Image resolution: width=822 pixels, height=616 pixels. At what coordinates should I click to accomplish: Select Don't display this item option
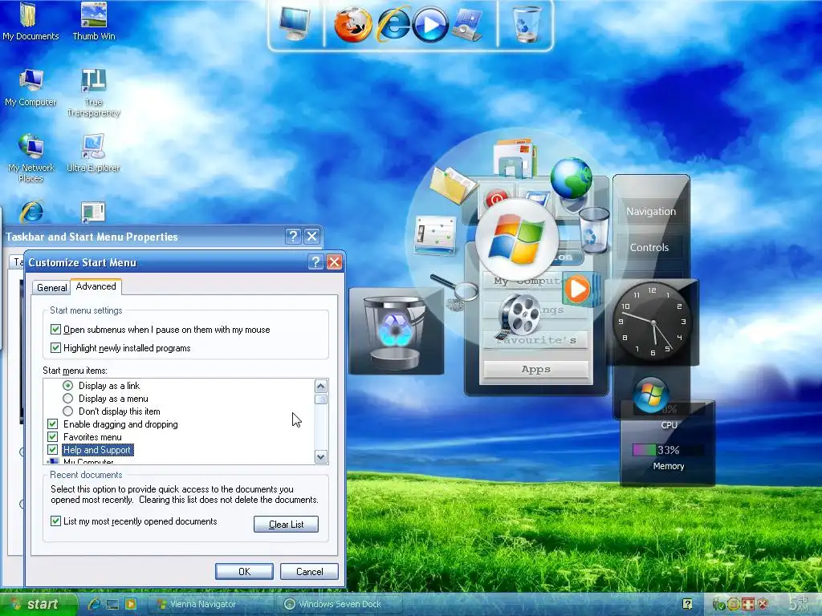click(x=67, y=411)
